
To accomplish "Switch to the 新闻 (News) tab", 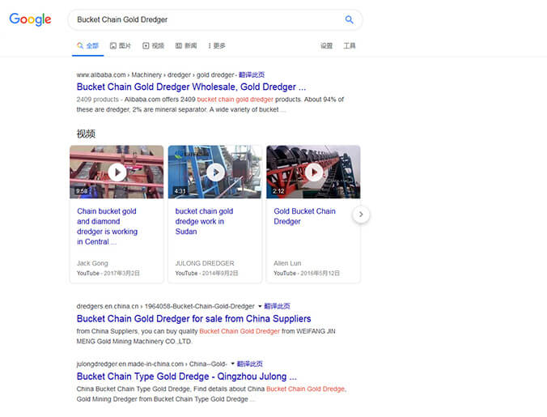I will (186, 45).
